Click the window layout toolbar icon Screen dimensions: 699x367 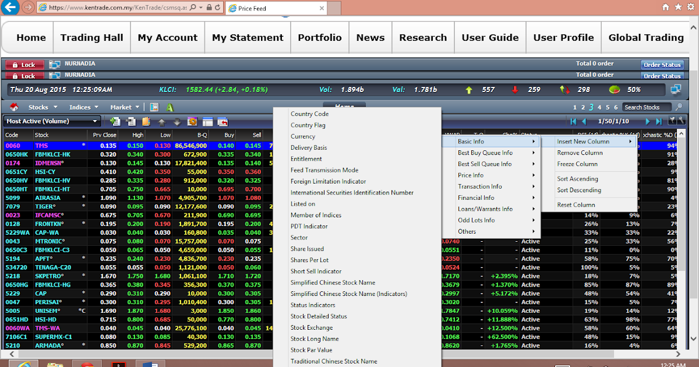[x=207, y=121]
